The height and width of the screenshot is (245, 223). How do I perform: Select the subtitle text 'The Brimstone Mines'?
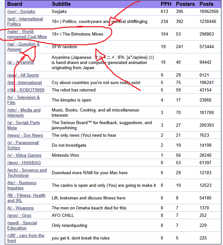click(x=83, y=34)
